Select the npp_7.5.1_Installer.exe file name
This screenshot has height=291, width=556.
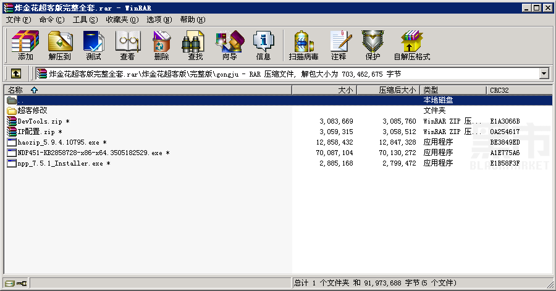coord(64,163)
